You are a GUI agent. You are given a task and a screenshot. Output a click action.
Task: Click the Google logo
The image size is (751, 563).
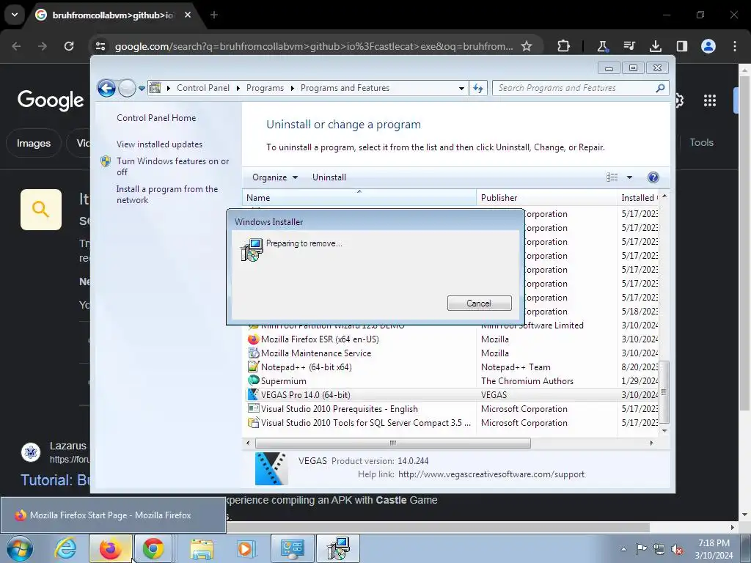[x=51, y=100]
